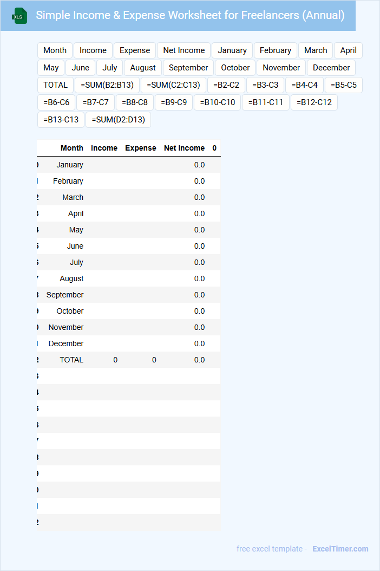This screenshot has height=571, width=380.
Task: Pick the =B3-C3 formula tag
Action: (265, 85)
